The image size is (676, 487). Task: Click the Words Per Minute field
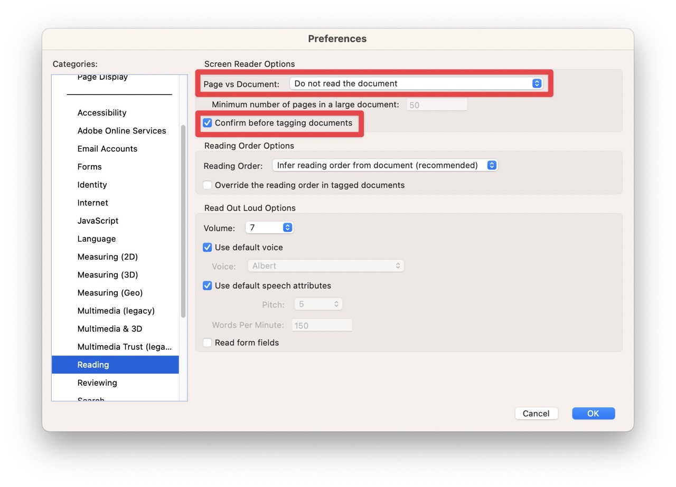[322, 324]
